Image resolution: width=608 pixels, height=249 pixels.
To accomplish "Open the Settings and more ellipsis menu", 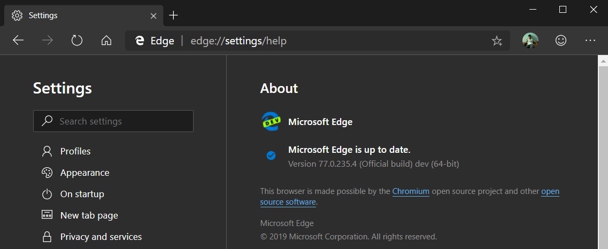I will (590, 40).
